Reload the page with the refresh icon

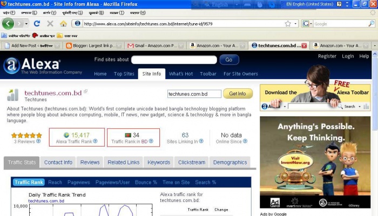[37, 24]
